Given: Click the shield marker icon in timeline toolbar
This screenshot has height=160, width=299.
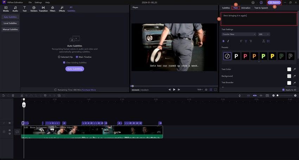Looking at the screenshot, I should tap(45, 96).
